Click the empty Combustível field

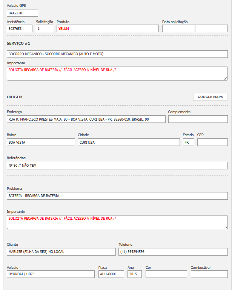(209, 274)
